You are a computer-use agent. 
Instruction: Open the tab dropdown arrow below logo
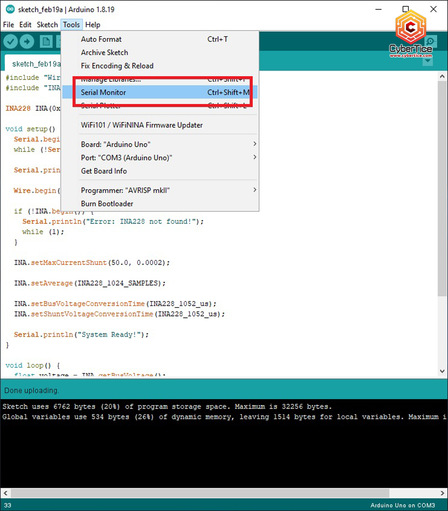coord(428,61)
